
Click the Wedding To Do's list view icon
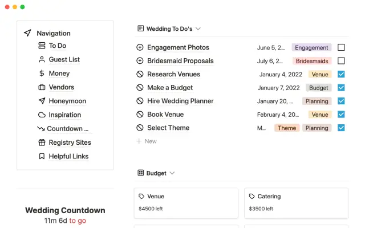[x=141, y=28]
